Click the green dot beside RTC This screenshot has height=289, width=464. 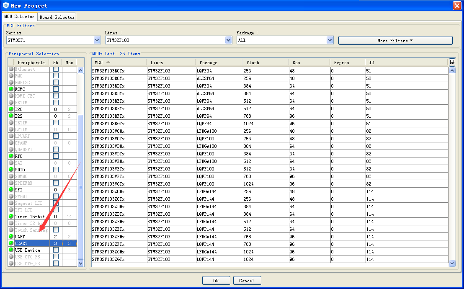(x=11, y=156)
